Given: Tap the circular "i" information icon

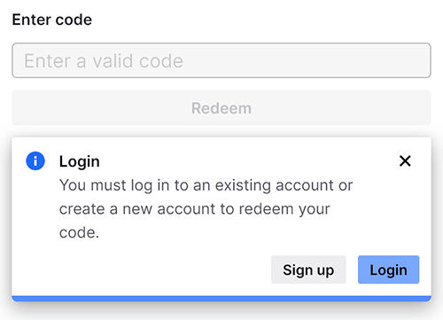Looking at the screenshot, I should pyautogui.click(x=35, y=161).
